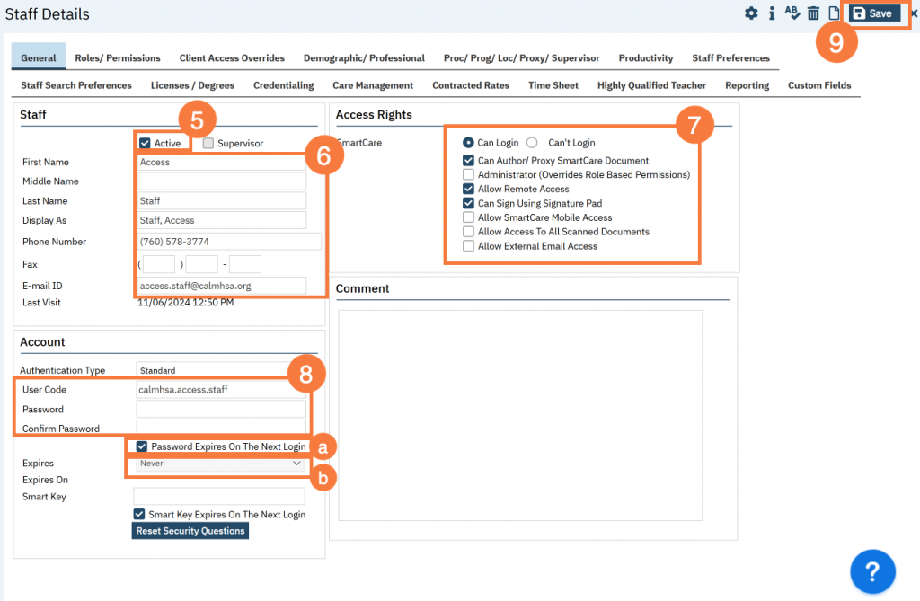Viewport: 920px width, 601px height.
Task: Click the Last Visit date 11/06/2024 12:50 PM
Action: [185, 303]
